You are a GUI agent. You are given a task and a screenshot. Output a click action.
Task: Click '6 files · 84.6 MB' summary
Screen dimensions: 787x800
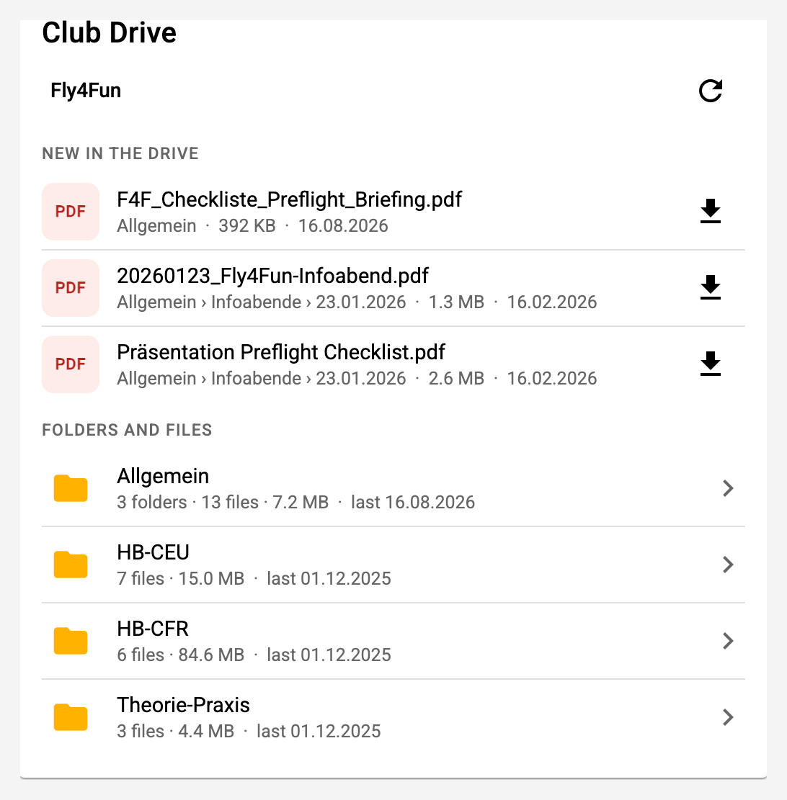(x=181, y=655)
